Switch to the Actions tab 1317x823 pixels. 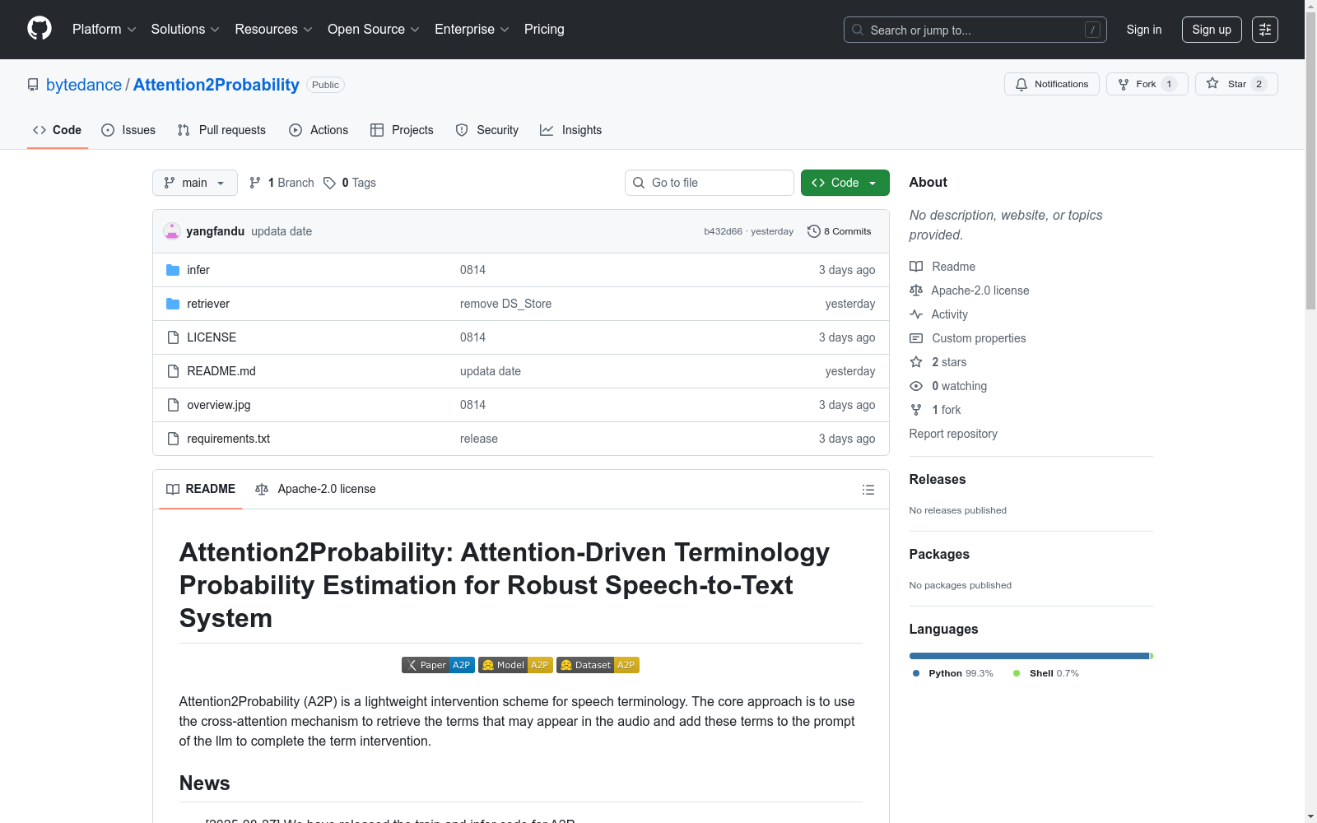tap(319, 130)
